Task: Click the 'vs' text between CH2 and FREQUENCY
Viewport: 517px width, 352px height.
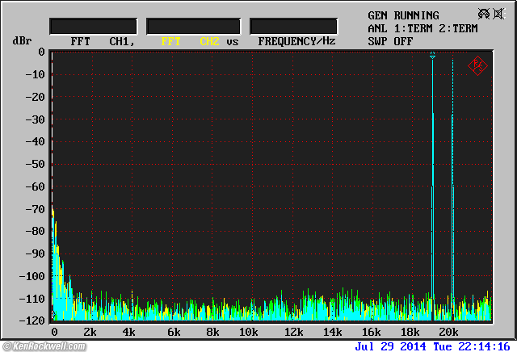Action: point(233,42)
